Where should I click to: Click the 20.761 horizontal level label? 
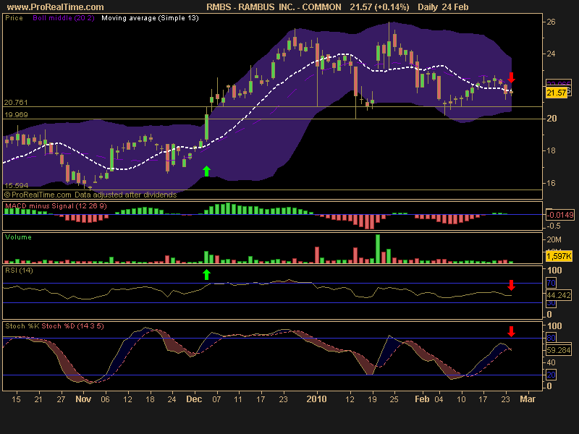pos(16,103)
